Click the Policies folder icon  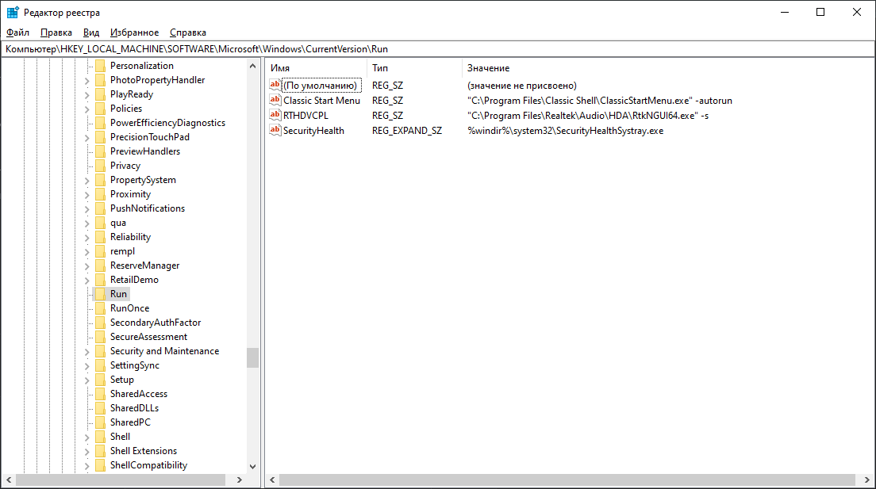pos(101,109)
